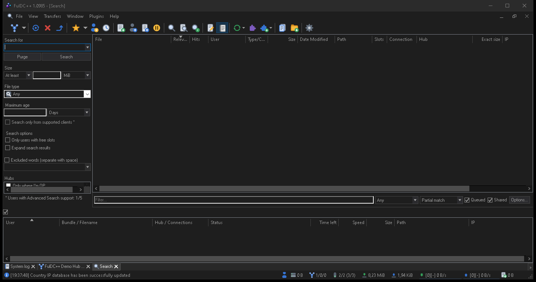Open Notepad icon with pencil
Viewport: 536px width, 282px height.
pyautogui.click(x=211, y=28)
